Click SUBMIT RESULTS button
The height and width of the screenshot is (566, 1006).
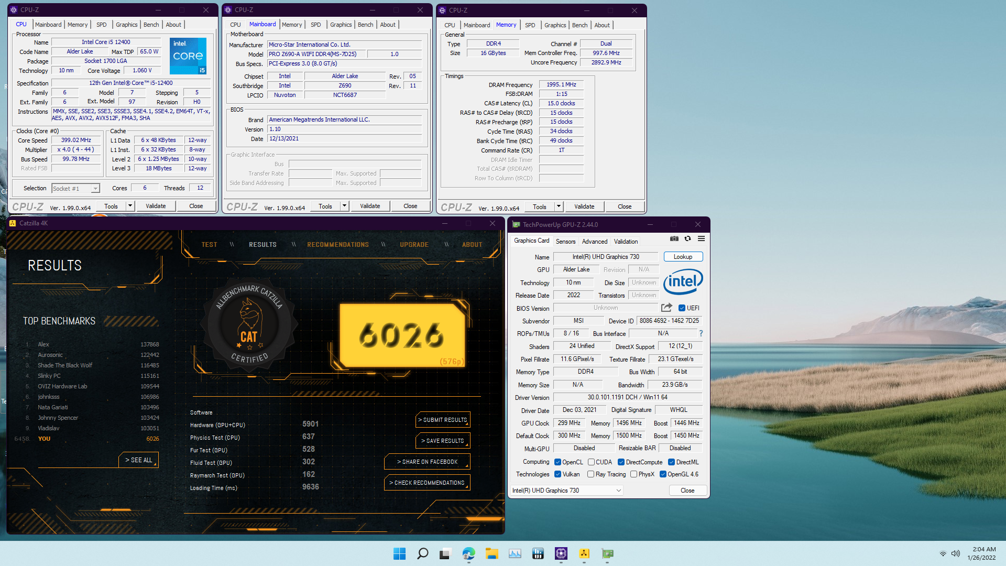pyautogui.click(x=442, y=420)
